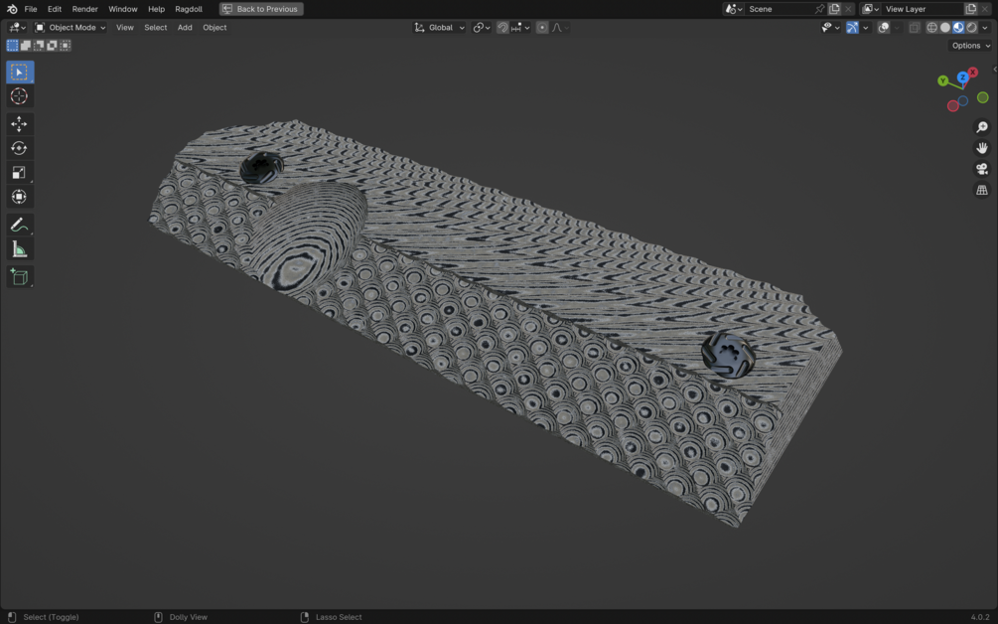Set selection mode to Subtract icon
Image resolution: width=998 pixels, height=624 pixels.
pos(39,45)
